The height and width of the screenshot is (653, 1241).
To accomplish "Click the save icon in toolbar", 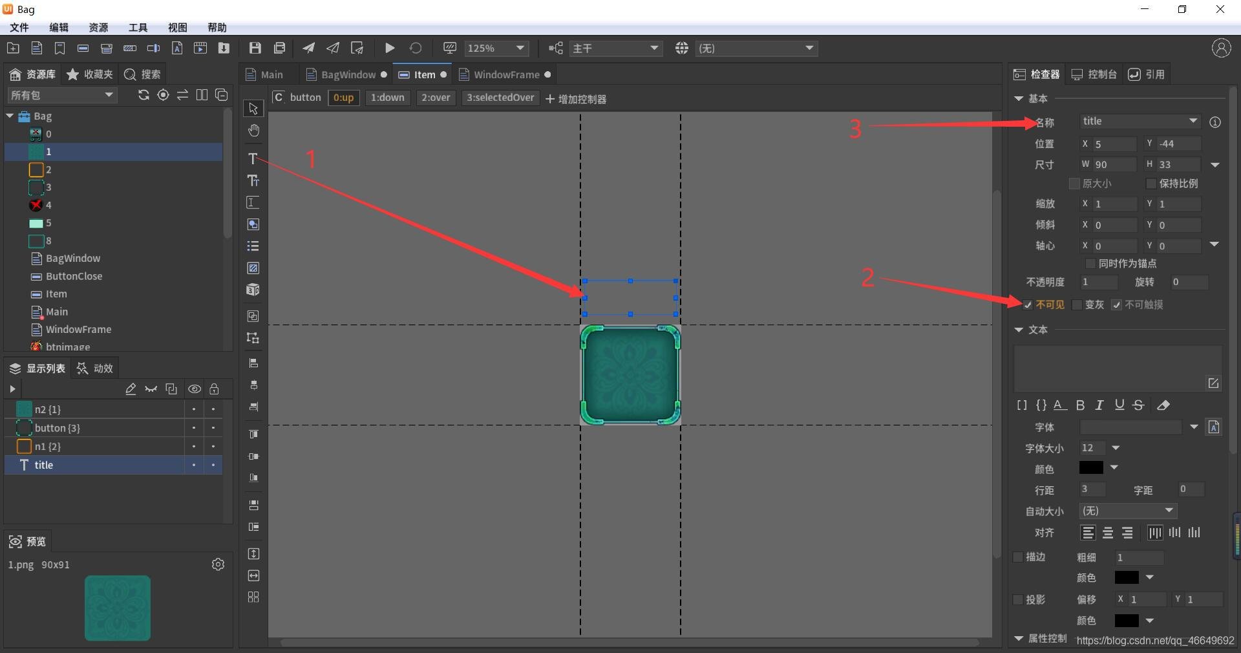I will (255, 48).
